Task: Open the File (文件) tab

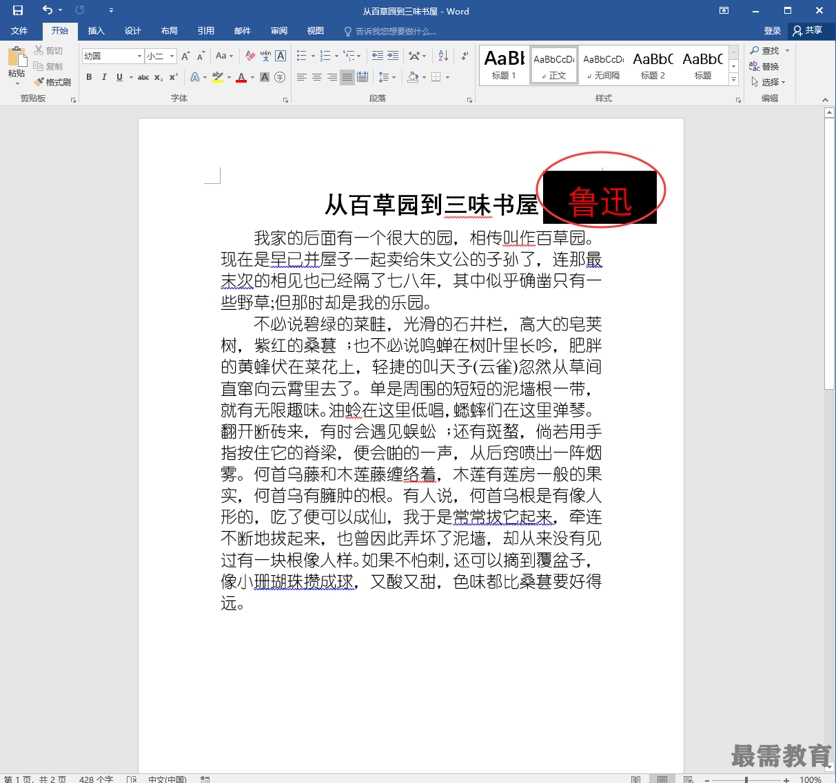Action: [x=19, y=30]
